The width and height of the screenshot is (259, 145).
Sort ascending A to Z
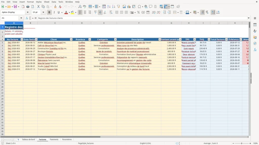click(109, 7)
